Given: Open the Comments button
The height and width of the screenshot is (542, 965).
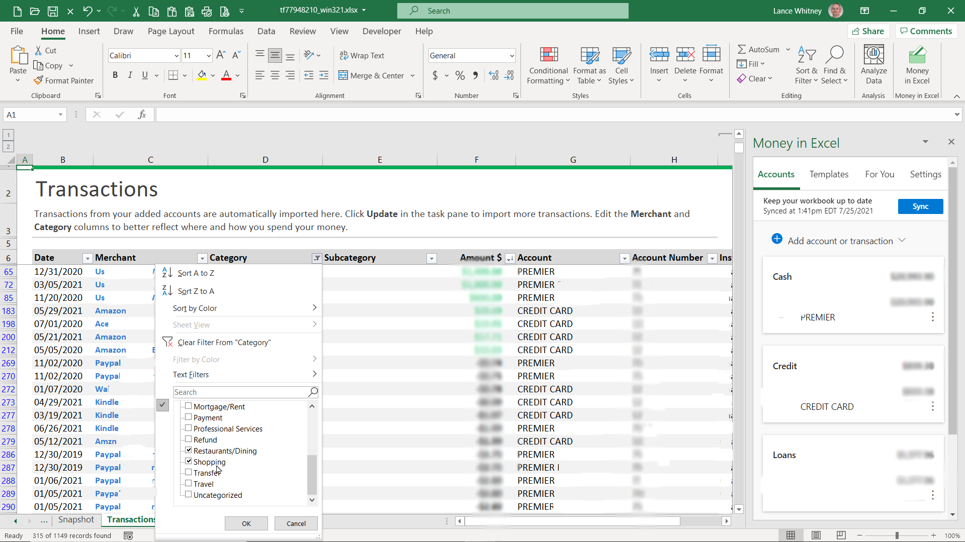Looking at the screenshot, I should click(x=926, y=31).
